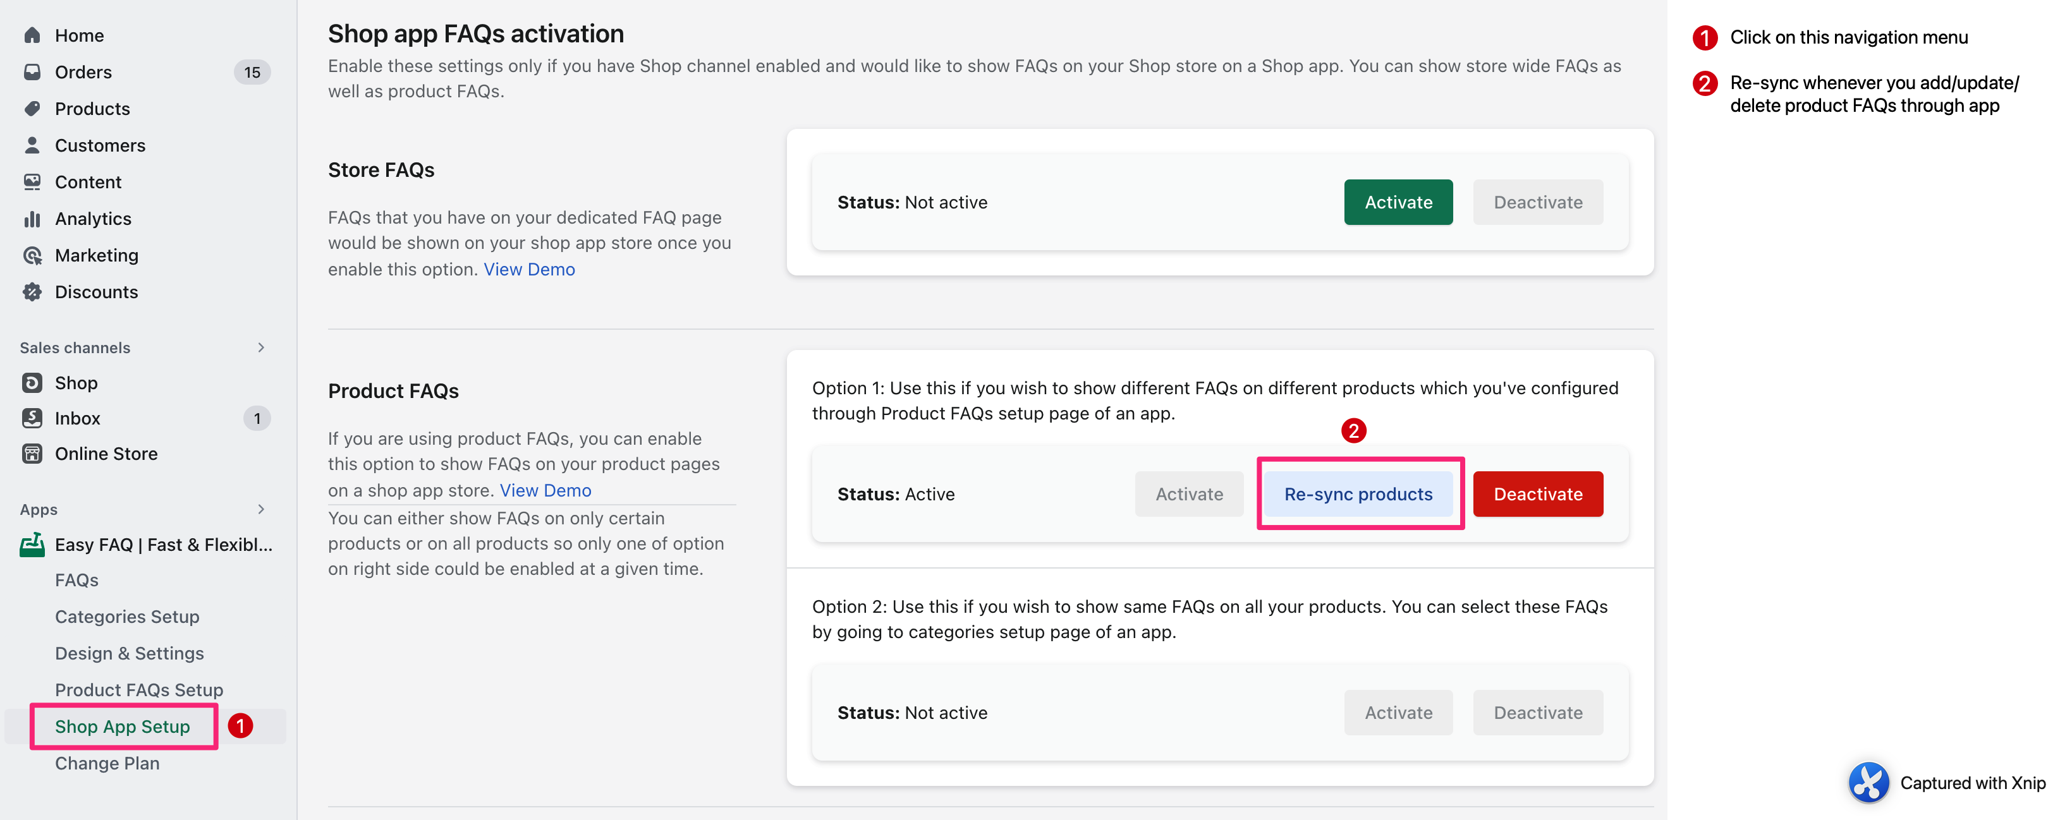This screenshot has width=2072, height=820.
Task: Click the Orders inbox icon
Action: point(32,73)
